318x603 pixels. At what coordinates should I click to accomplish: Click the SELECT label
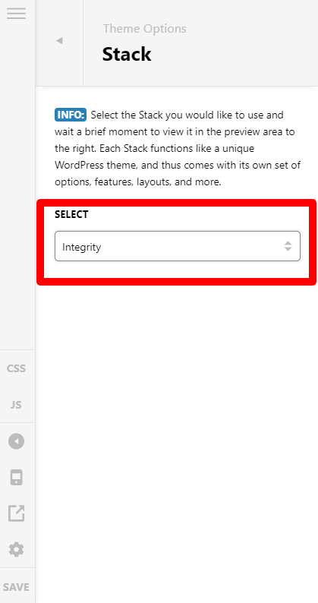[x=71, y=215]
